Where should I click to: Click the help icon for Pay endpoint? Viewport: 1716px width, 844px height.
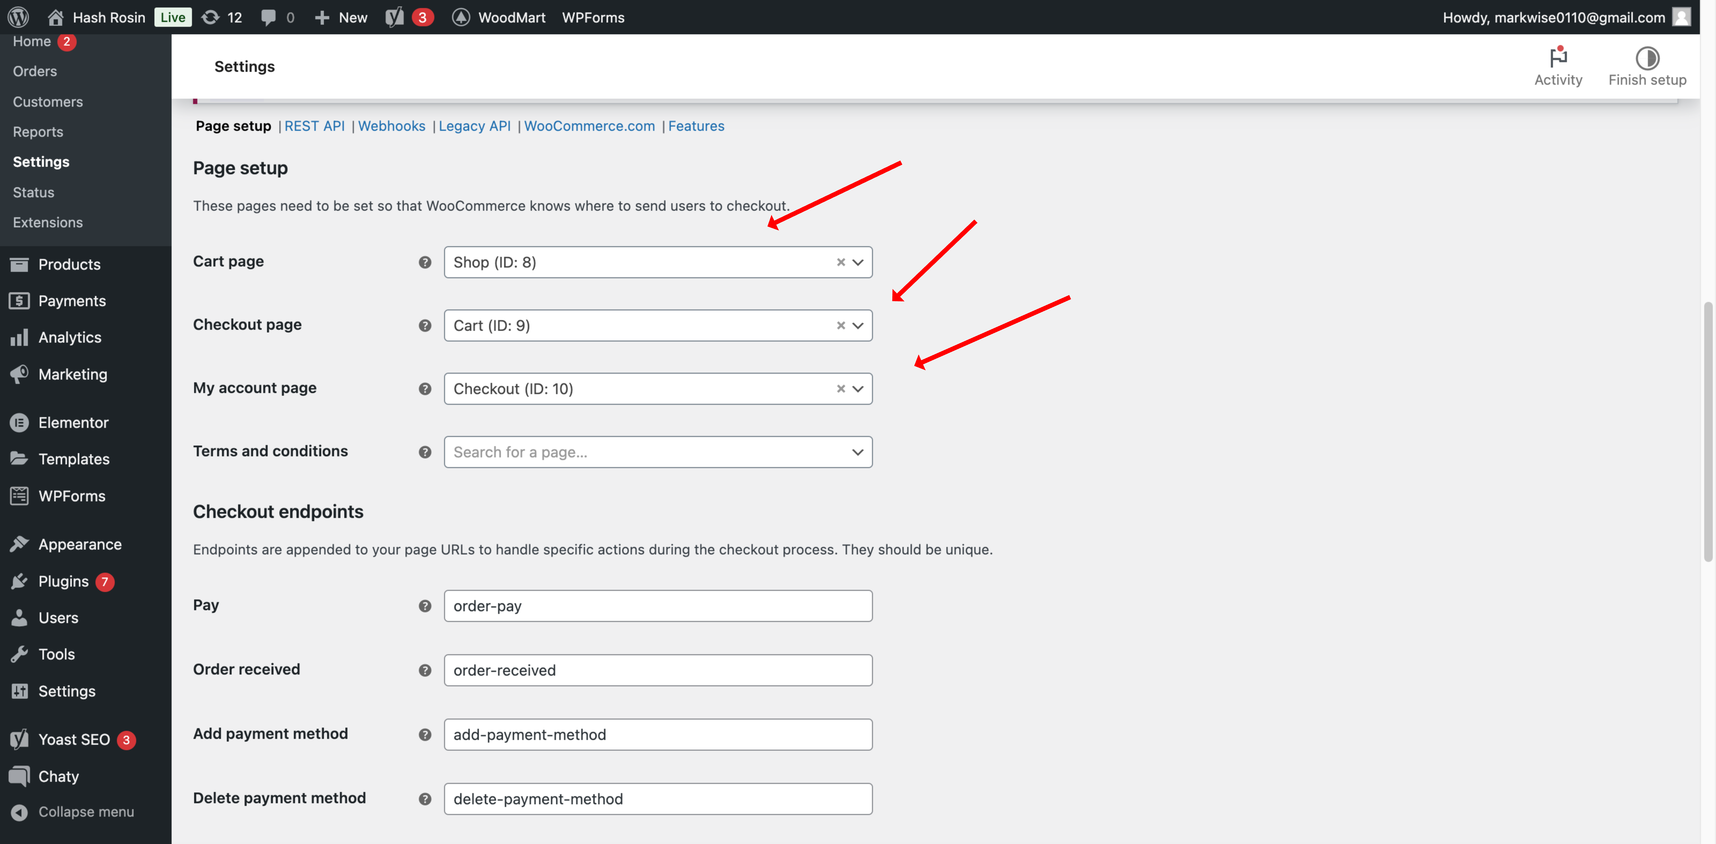425,606
